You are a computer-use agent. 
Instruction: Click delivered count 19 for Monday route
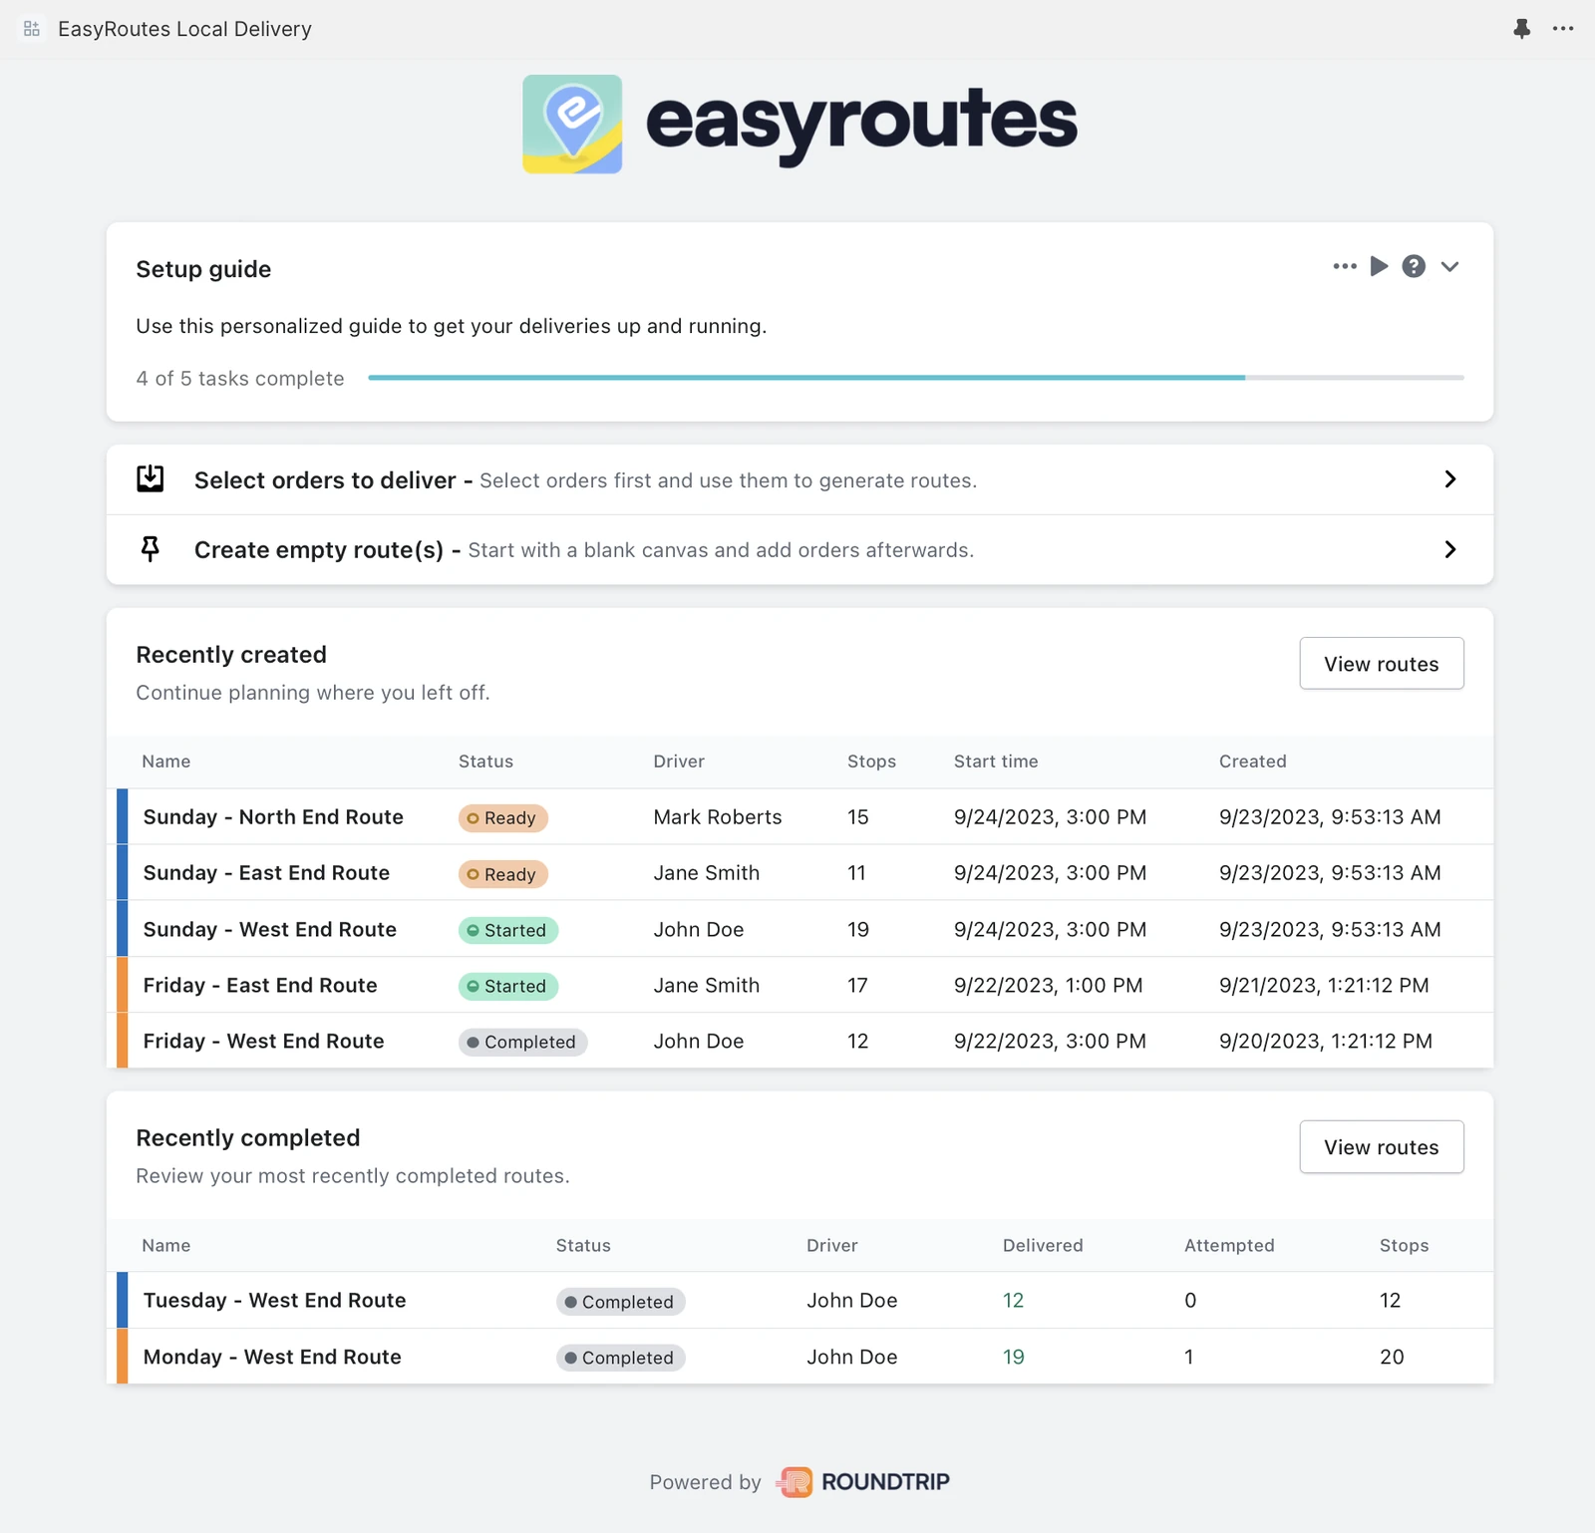(x=1014, y=1357)
